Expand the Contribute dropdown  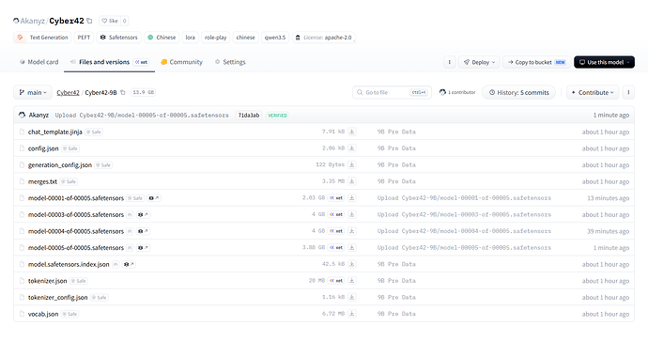(593, 93)
